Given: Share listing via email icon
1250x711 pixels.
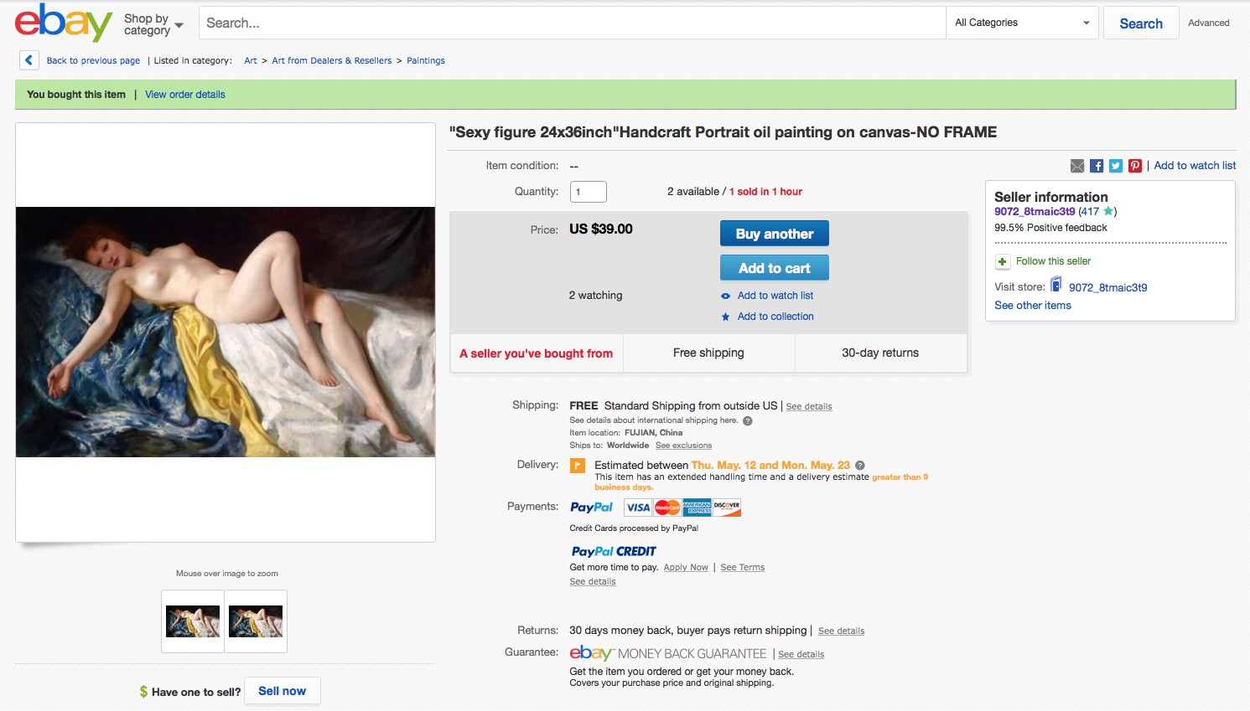Looking at the screenshot, I should coord(1077,166).
